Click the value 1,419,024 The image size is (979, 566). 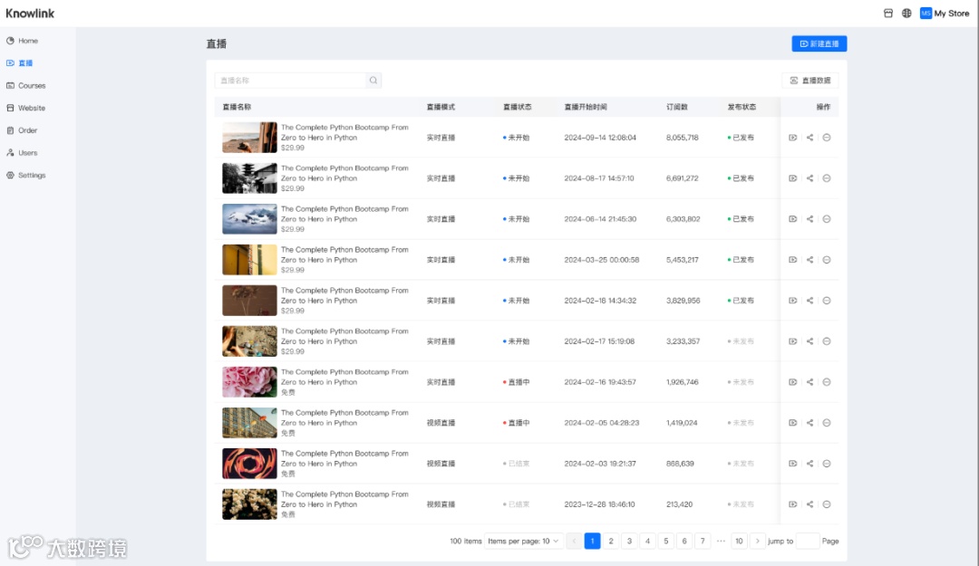pyautogui.click(x=682, y=423)
